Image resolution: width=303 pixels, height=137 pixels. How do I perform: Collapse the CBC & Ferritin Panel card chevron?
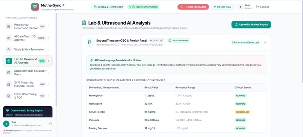click(x=265, y=42)
